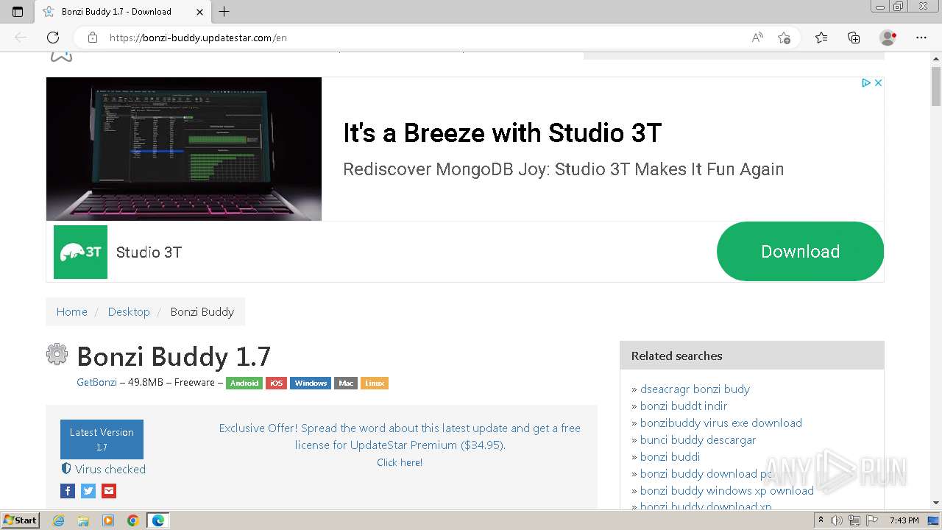This screenshot has width=942, height=530.
Task: Click the 'Click here!' link
Action: (400, 462)
